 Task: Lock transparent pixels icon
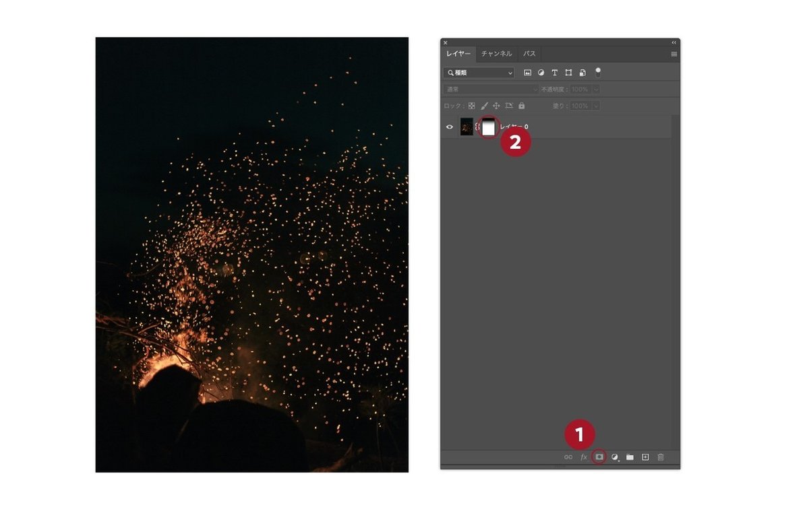471,106
